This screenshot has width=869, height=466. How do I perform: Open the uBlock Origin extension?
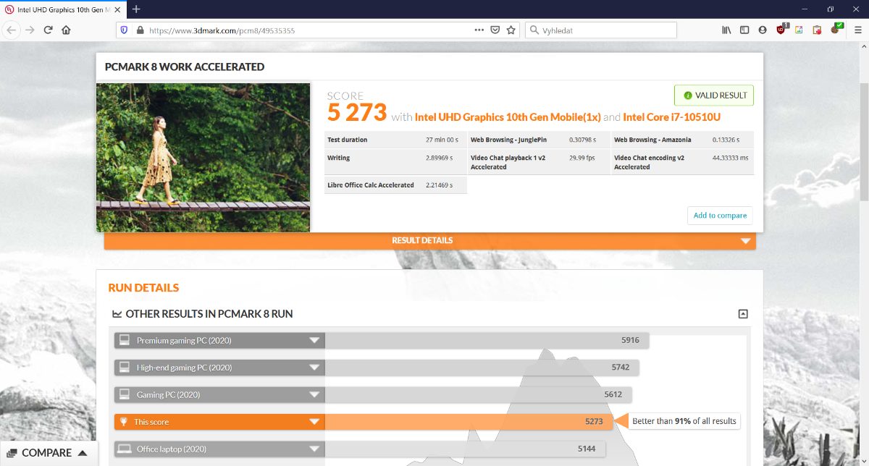(781, 30)
